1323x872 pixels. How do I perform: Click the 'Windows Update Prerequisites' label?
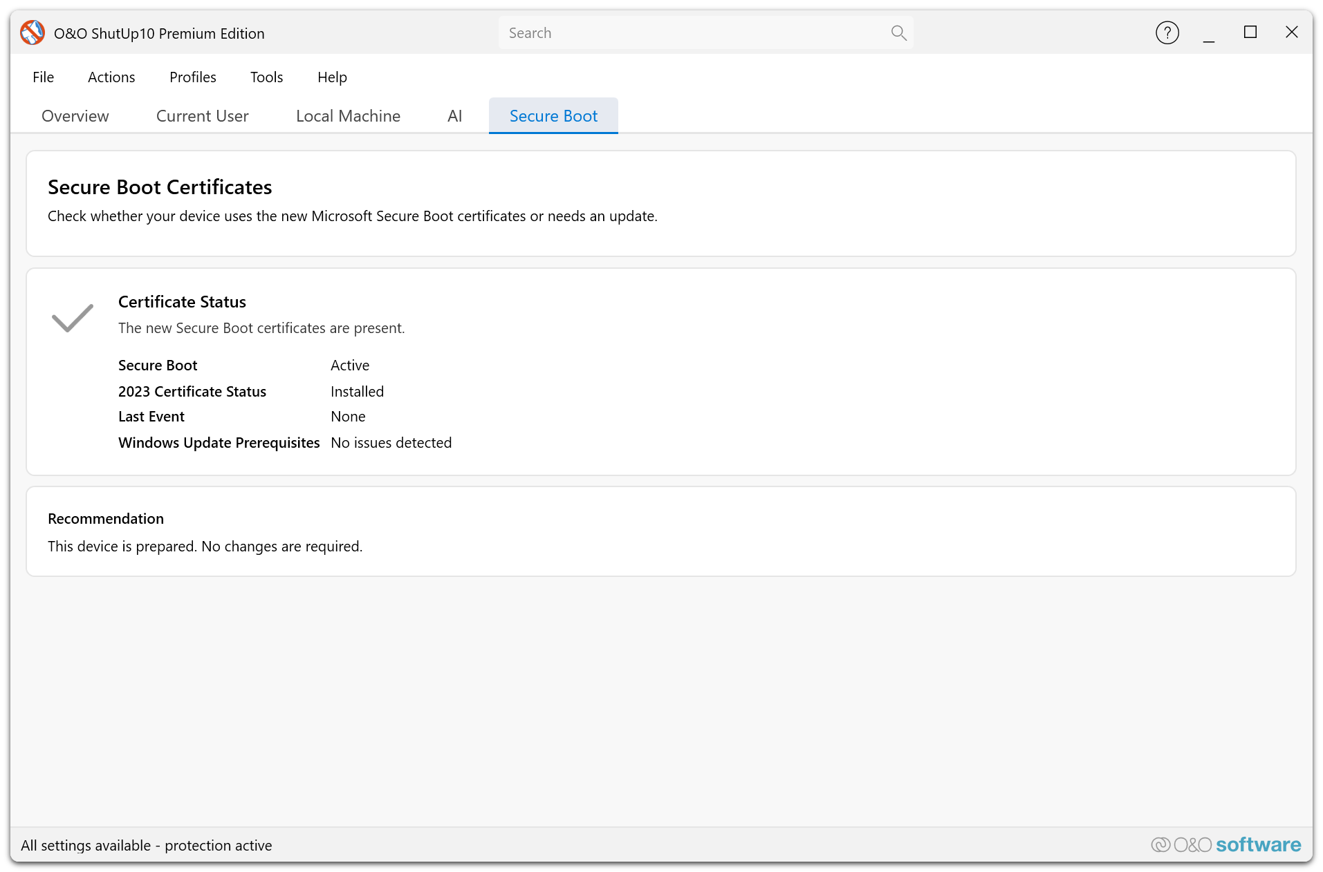[x=219, y=443]
